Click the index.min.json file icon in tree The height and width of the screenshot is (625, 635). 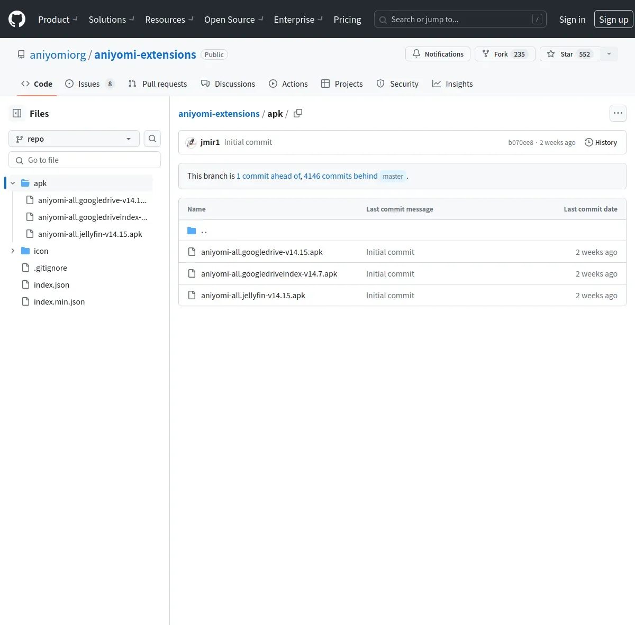[x=25, y=301]
